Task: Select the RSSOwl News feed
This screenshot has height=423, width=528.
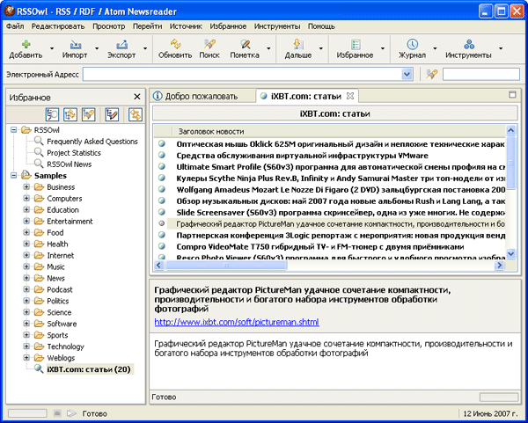Action: 69,164
